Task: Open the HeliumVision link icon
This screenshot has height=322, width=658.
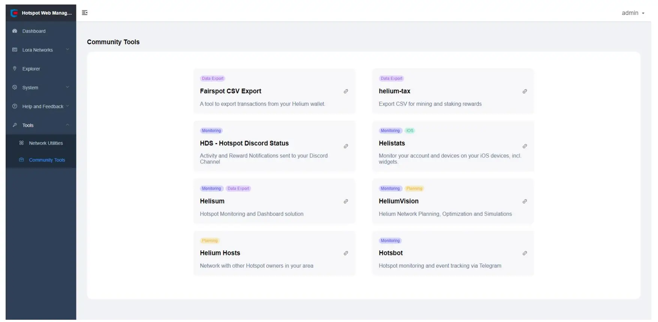Action: pos(525,201)
